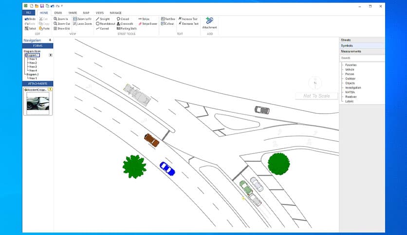407x235 pixels.
Task: Switch to the HOME ribbon tab
Action: pyautogui.click(x=44, y=13)
